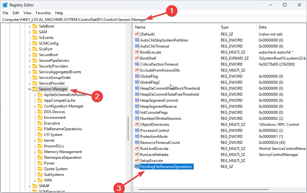The width and height of the screenshot is (307, 193).
Task: Expand the Configuration Manager subkey
Action: pos(35,106)
